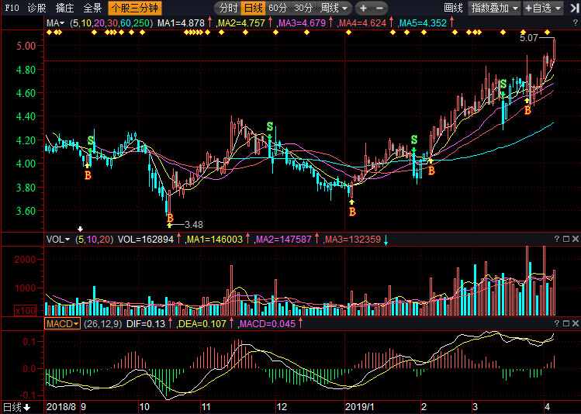Open the 指数叠加 dropdown
The image size is (581, 414).
(x=494, y=9)
